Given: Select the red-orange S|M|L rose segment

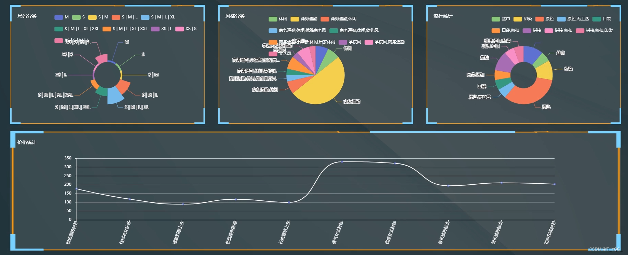Looking at the screenshot, I should click(123, 87).
